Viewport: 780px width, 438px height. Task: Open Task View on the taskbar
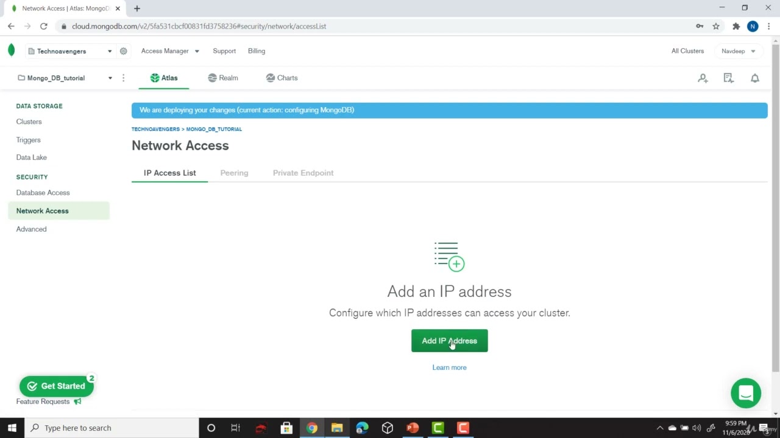[235, 428]
